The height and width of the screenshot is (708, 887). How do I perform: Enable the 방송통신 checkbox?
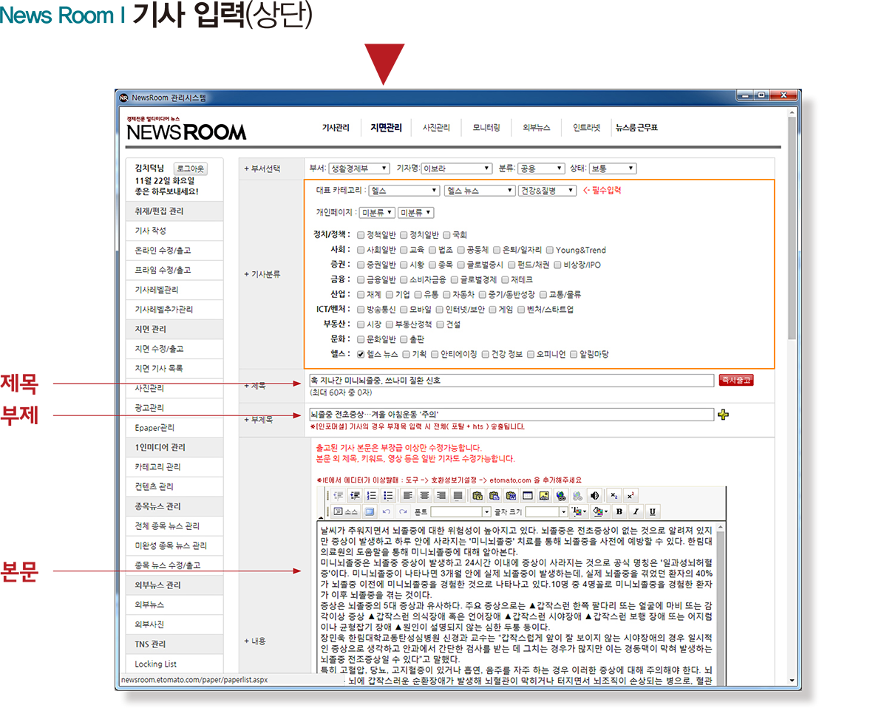pyautogui.click(x=361, y=310)
